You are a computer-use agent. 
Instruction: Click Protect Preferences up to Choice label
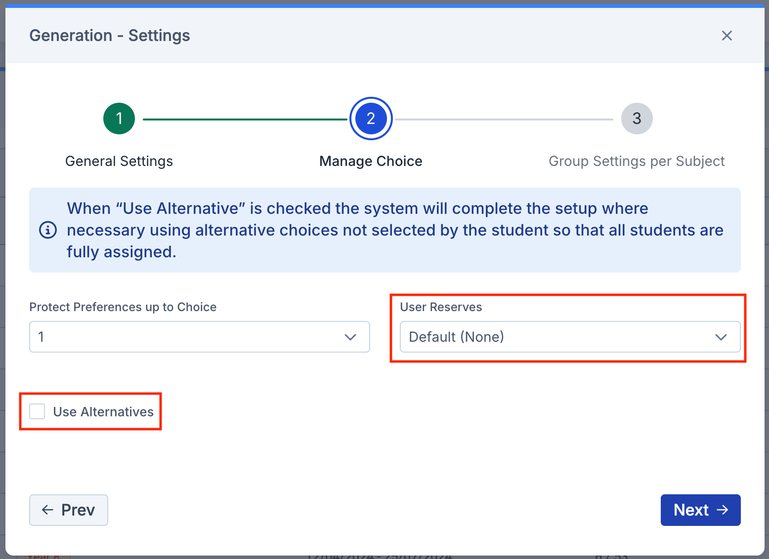pos(123,307)
